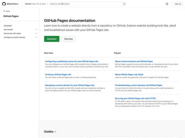This screenshot has width=185, height=138.
Task: Select Quickstart in the sidebar
Action: pyautogui.click(x=8, y=26)
